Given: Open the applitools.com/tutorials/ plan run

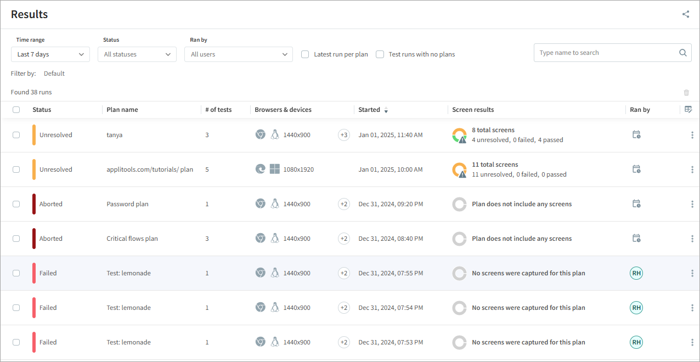Looking at the screenshot, I should point(150,169).
